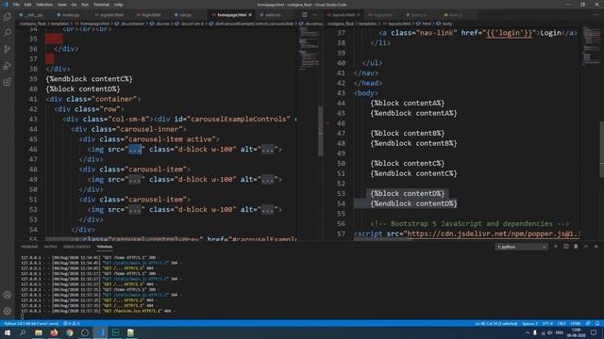Change indentation via Spaces: 2
The height and width of the screenshot is (339, 604).
(530, 324)
